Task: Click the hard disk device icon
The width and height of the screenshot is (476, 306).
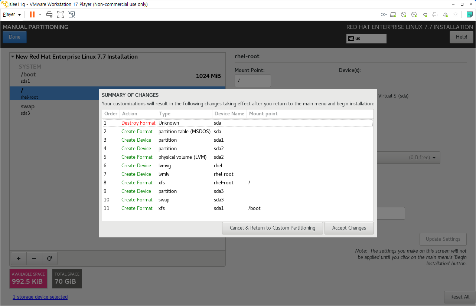Action: (394, 14)
